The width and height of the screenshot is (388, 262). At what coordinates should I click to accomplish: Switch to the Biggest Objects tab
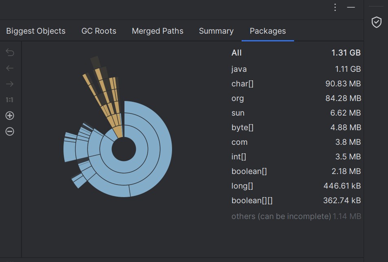(x=36, y=31)
